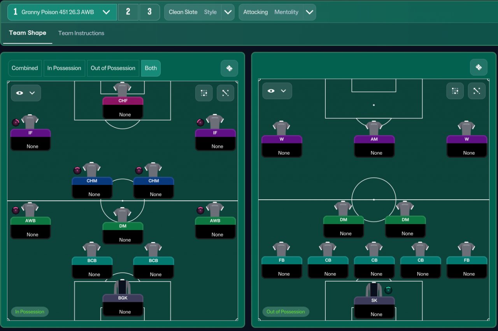Click the expand arrows icon on the In Possession pitch

[225, 93]
